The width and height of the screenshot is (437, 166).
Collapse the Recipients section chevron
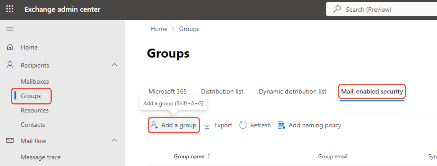tap(115, 65)
